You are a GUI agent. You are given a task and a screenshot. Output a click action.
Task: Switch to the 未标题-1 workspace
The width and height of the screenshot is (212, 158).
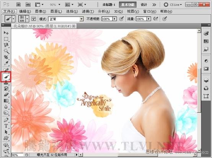[x=109, y=5]
